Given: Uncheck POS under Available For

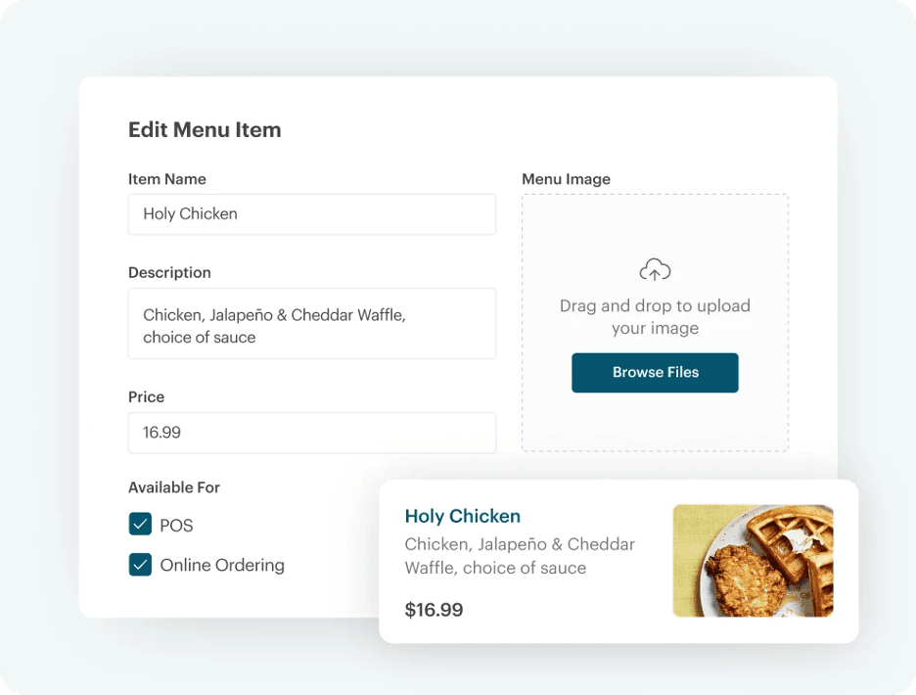Looking at the screenshot, I should [140, 525].
